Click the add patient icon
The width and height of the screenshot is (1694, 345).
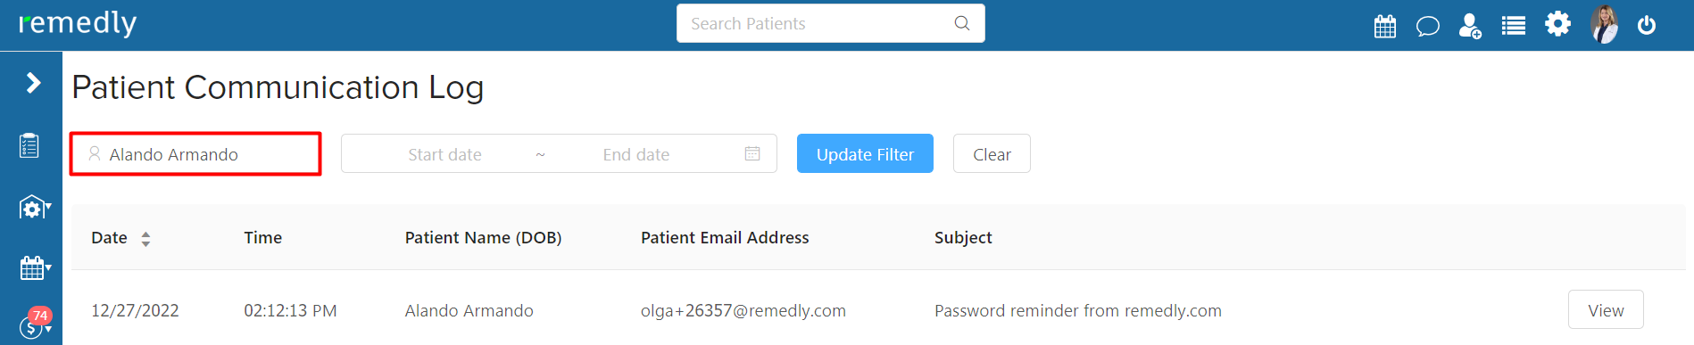1470,26
